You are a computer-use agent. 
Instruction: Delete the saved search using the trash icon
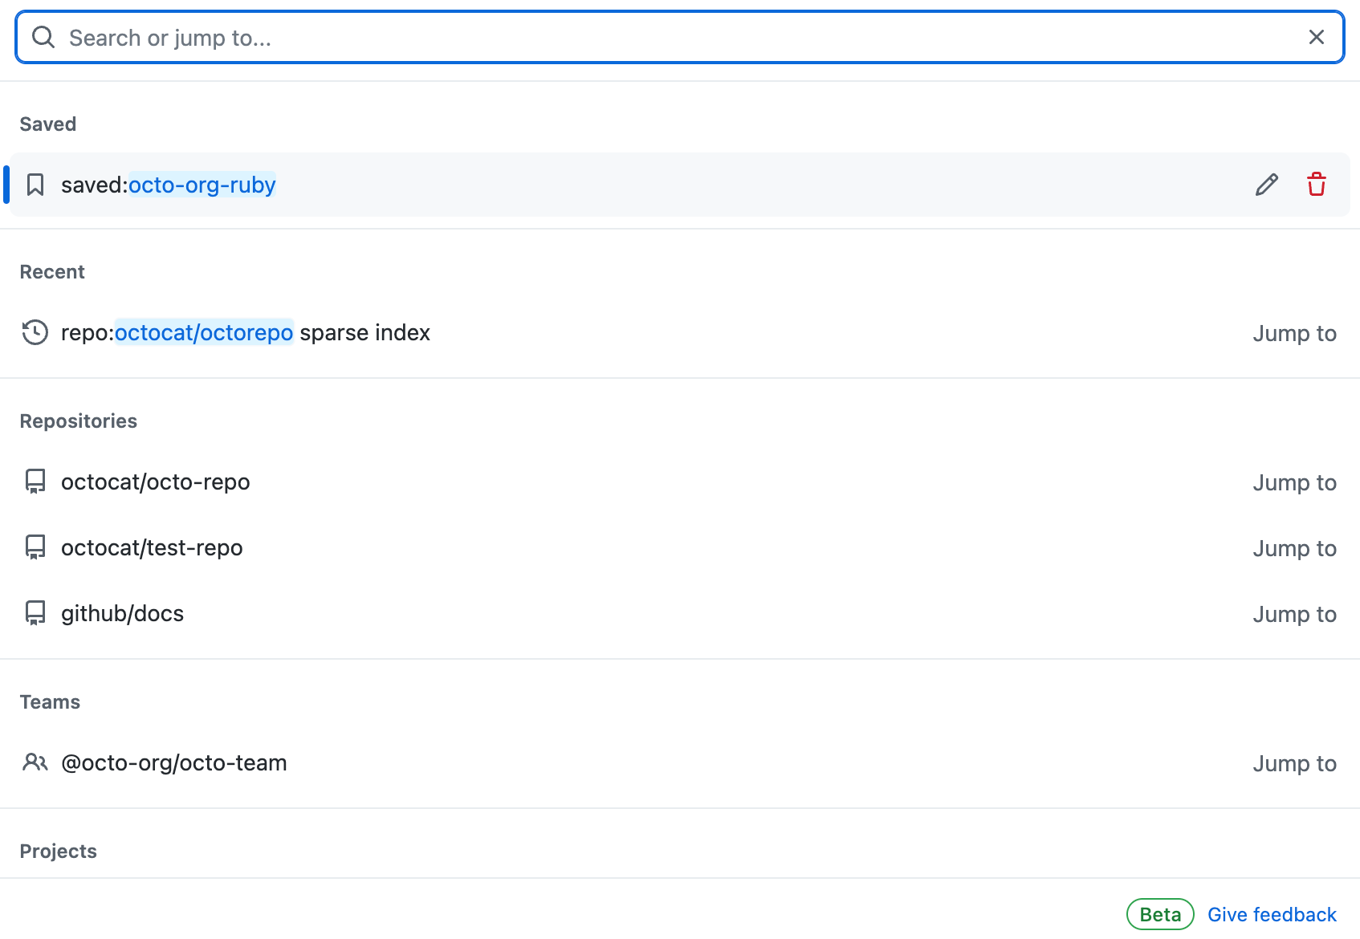[1317, 185]
